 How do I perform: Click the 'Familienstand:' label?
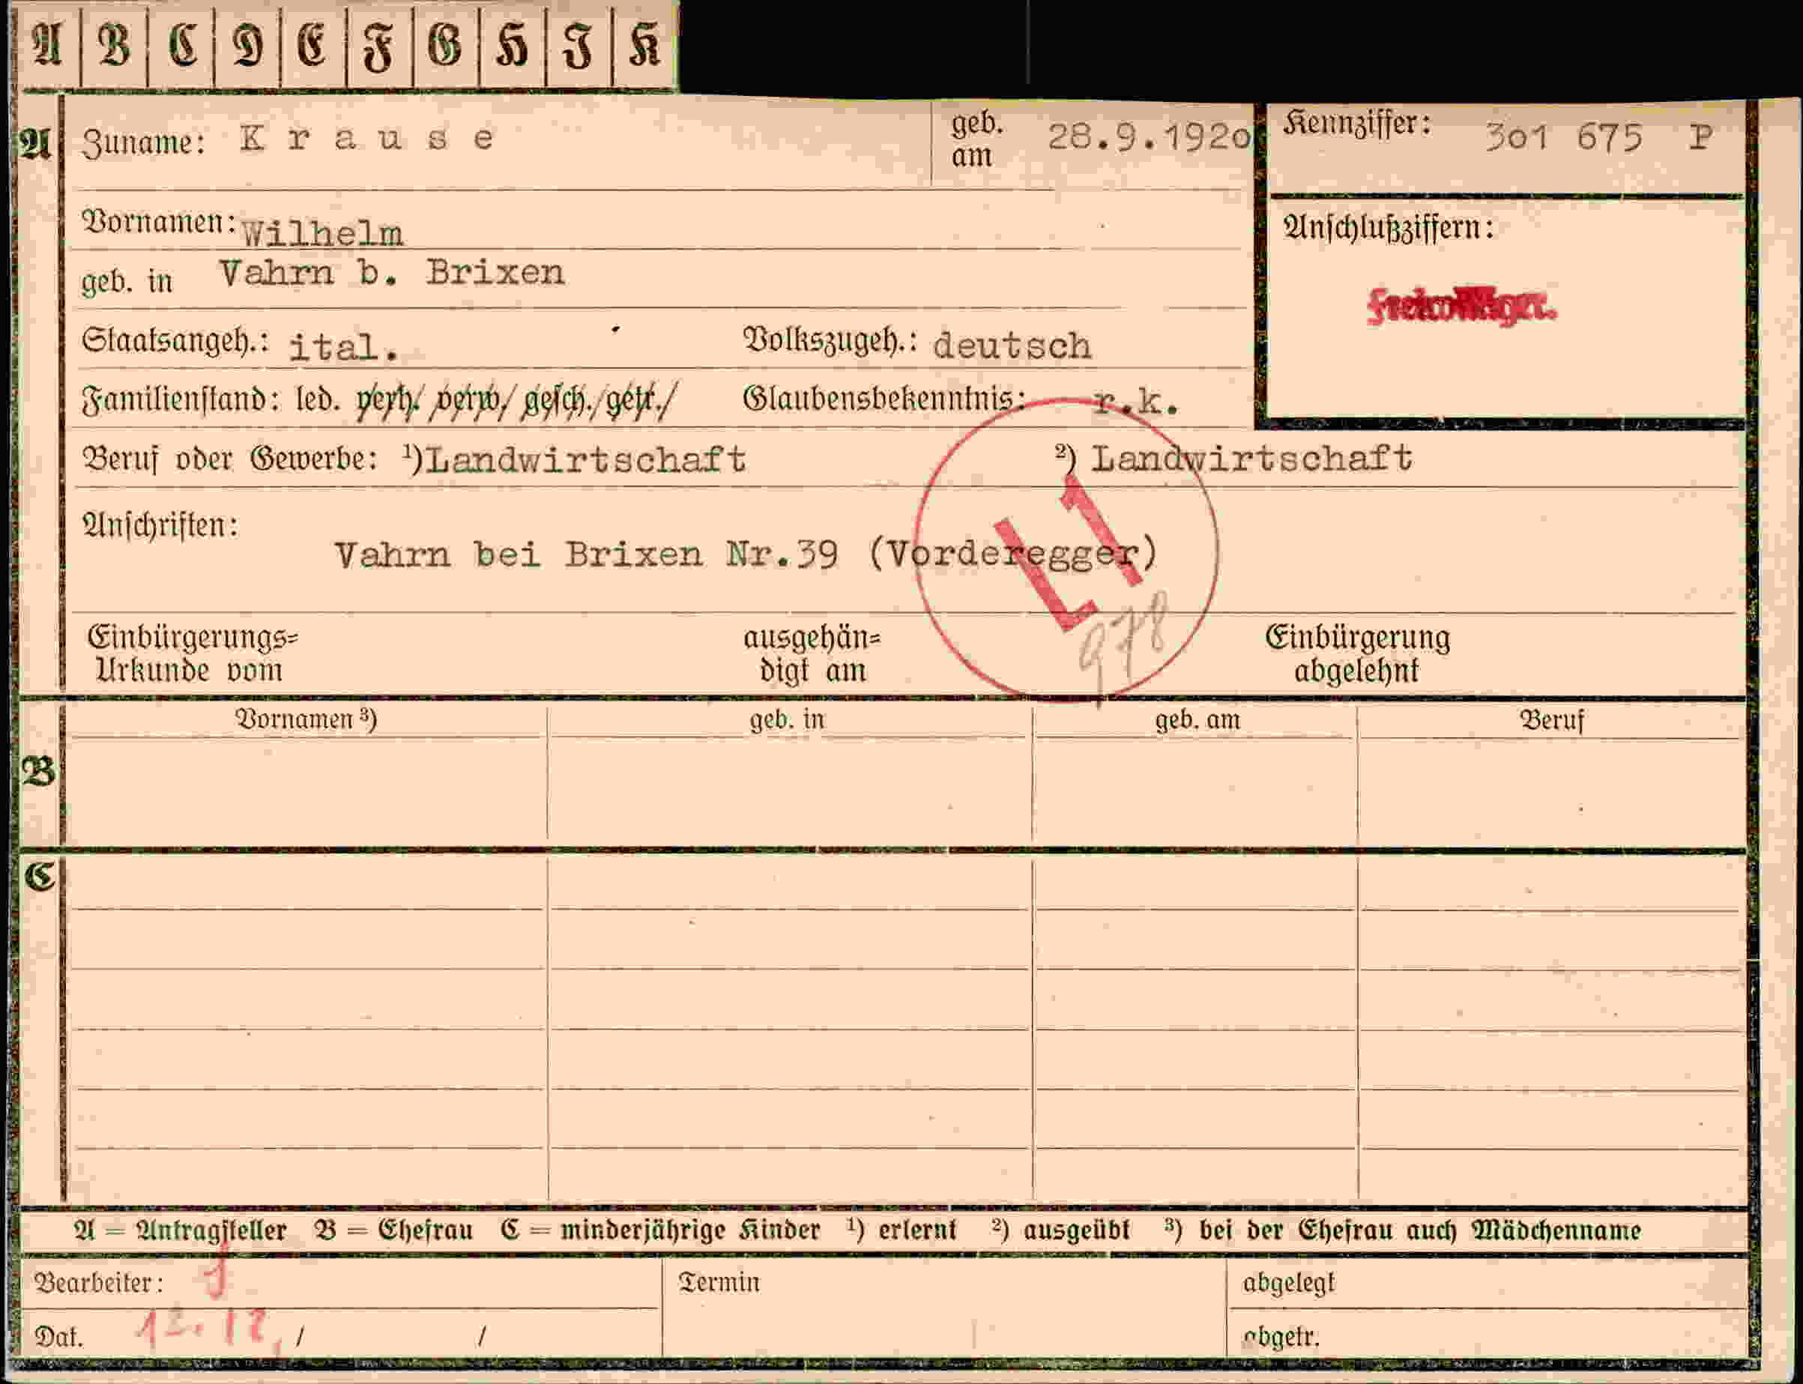click(x=181, y=399)
